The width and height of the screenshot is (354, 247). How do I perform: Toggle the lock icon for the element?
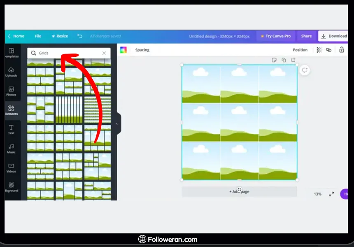click(342, 50)
